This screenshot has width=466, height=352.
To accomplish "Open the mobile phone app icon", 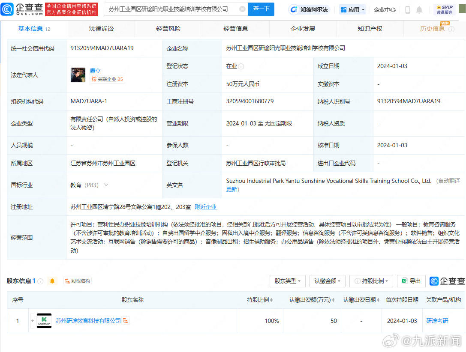I will pyautogui.click(x=407, y=9).
